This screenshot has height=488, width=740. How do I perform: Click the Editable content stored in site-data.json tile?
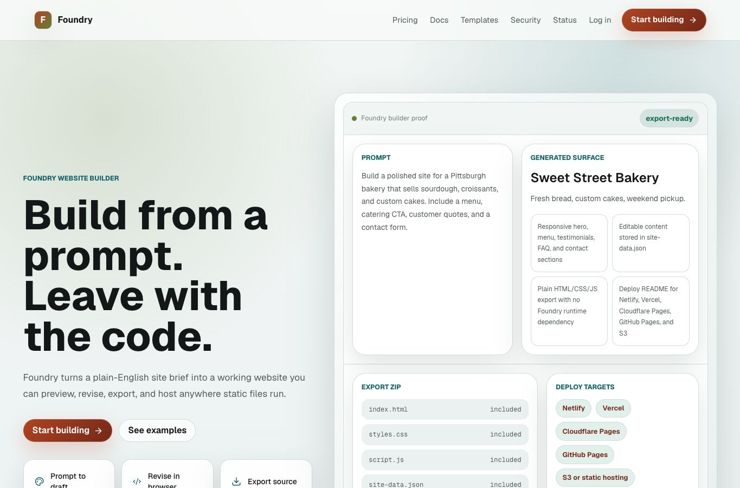click(651, 243)
